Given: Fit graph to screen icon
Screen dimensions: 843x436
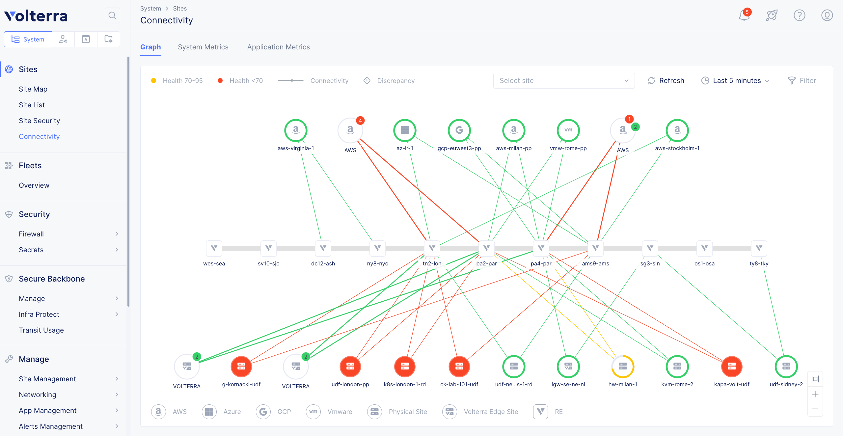Looking at the screenshot, I should (x=815, y=379).
